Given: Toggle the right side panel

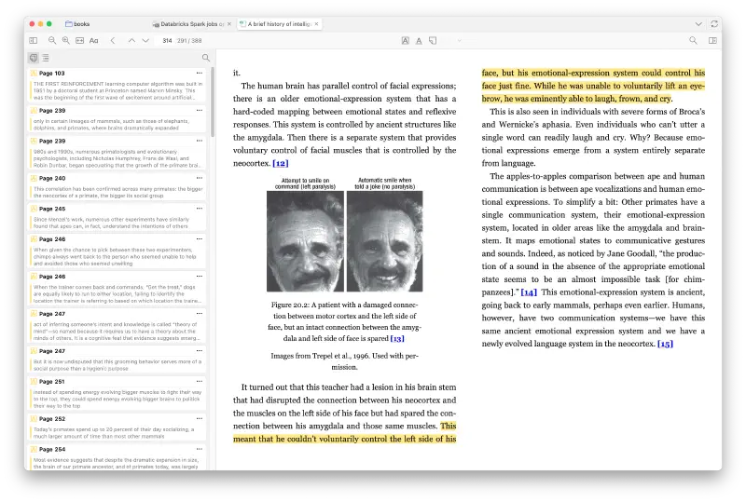Looking at the screenshot, I should [x=712, y=41].
